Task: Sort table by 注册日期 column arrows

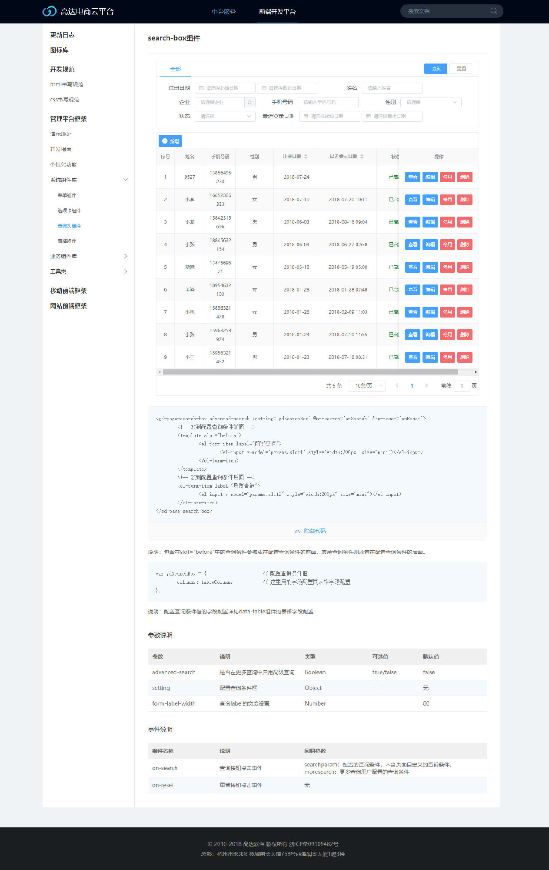Action: pos(306,157)
